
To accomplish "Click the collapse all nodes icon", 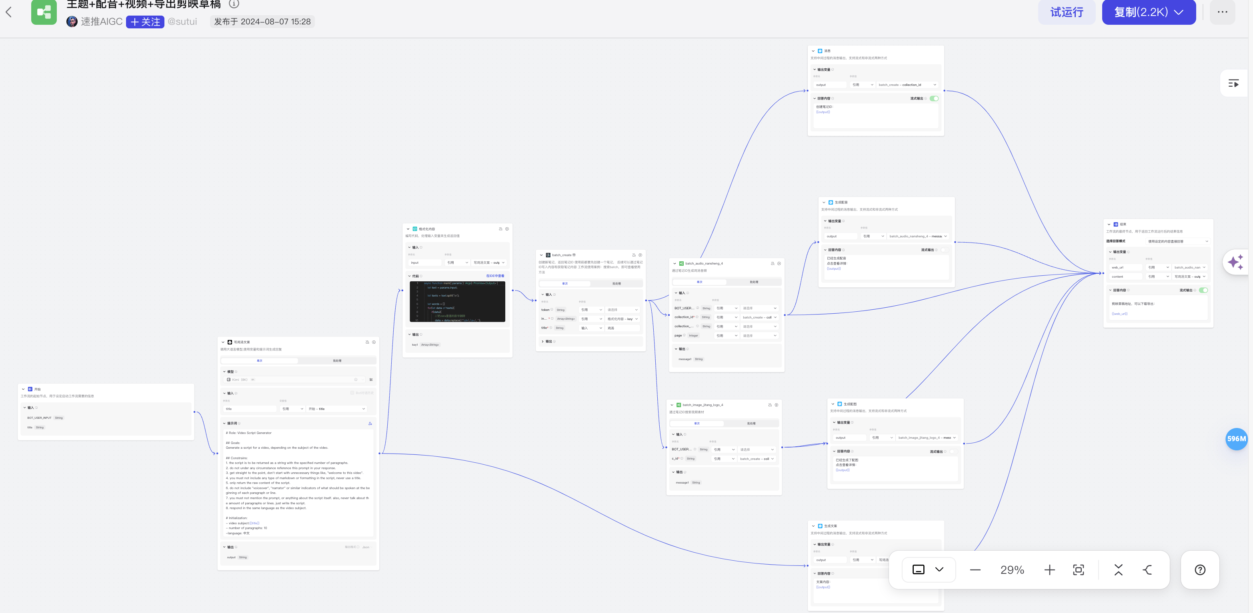I will [x=1118, y=570].
